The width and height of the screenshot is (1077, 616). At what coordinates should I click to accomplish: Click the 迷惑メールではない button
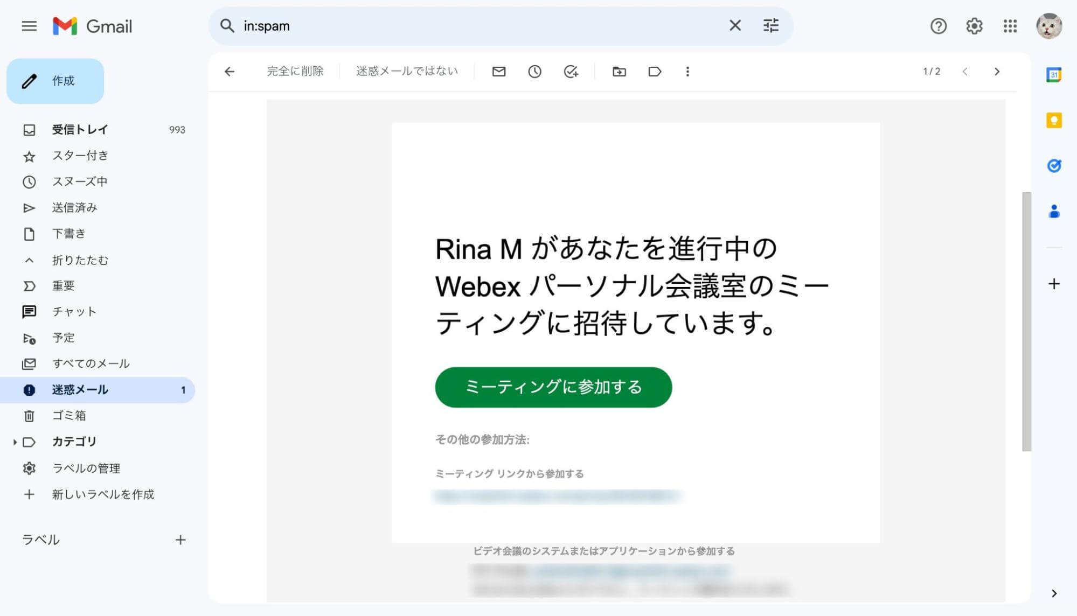pyautogui.click(x=407, y=72)
